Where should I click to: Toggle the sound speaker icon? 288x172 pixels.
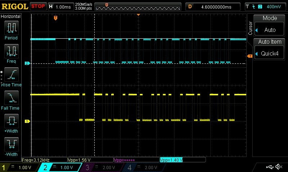[279, 167]
